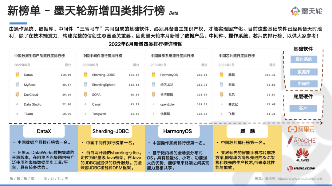Click the bronze medal beside 龙芯

pyautogui.click(x=221, y=95)
